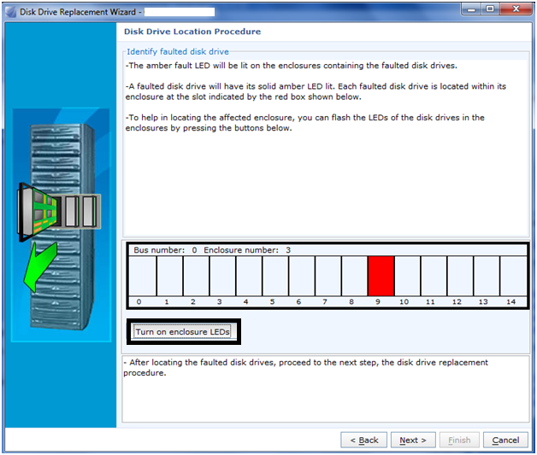Select disk slot 14 in the enclosure
The image size is (537, 455).
click(x=512, y=275)
